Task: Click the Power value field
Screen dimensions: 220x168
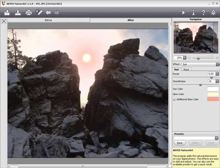Action: pyautogui.click(x=212, y=74)
